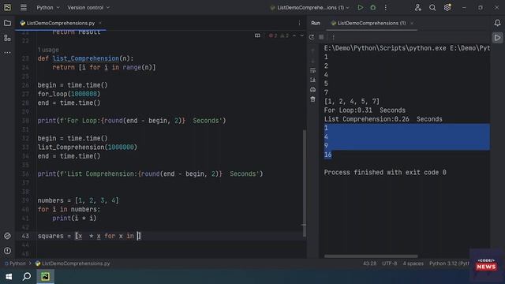Click the warnings count indicator

(285, 35)
